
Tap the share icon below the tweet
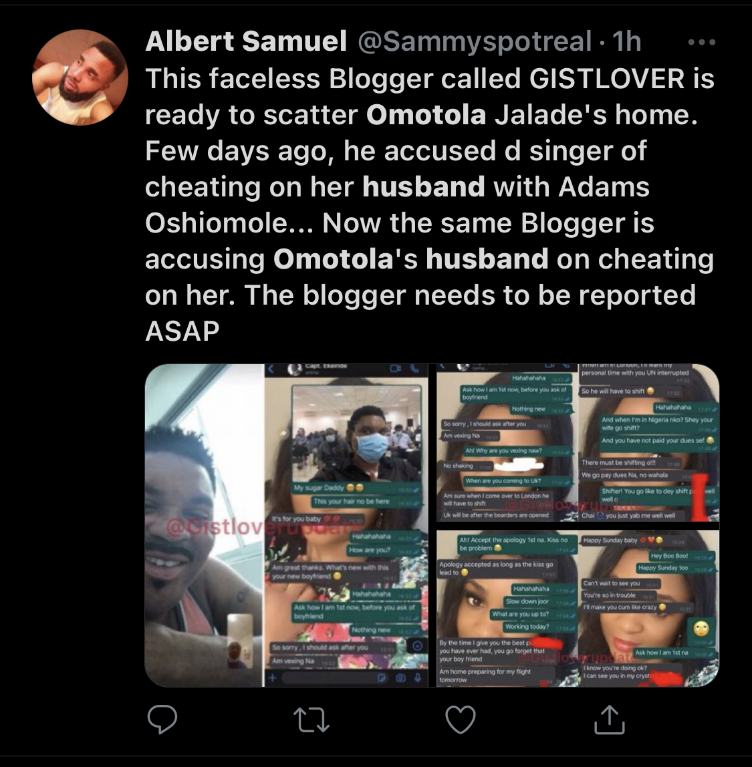click(608, 720)
